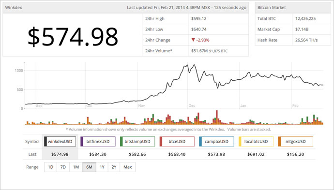
Task: Toggle the mtgoxUSD symbol series
Action: 296,142
